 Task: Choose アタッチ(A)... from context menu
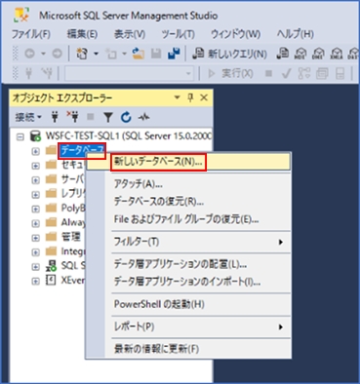click(188, 184)
